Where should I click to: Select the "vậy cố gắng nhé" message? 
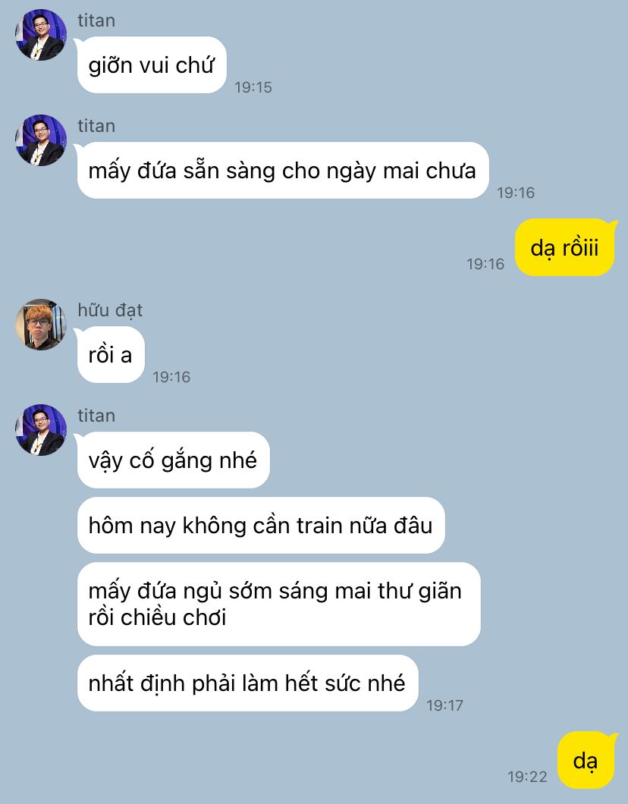pos(173,460)
